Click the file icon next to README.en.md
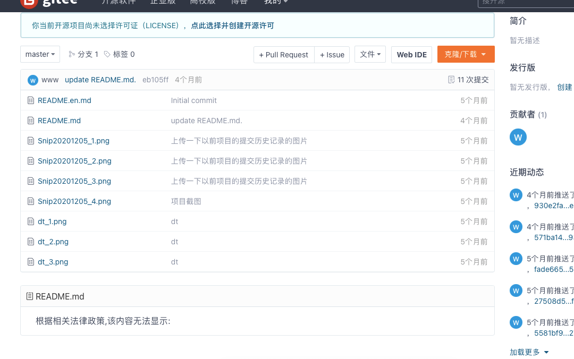574x359 pixels. 31,100
